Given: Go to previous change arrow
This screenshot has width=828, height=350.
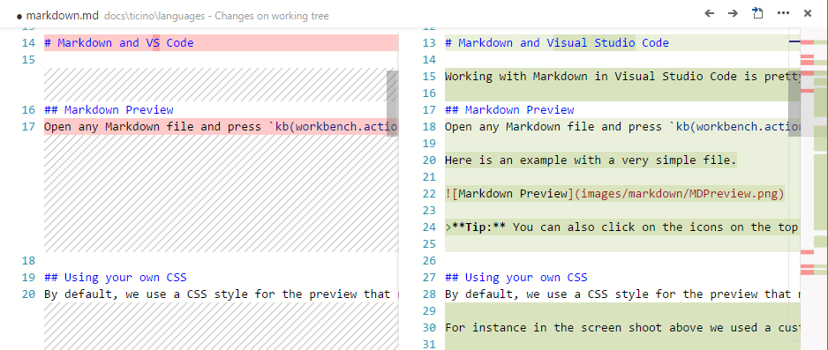Looking at the screenshot, I should pyautogui.click(x=710, y=13).
